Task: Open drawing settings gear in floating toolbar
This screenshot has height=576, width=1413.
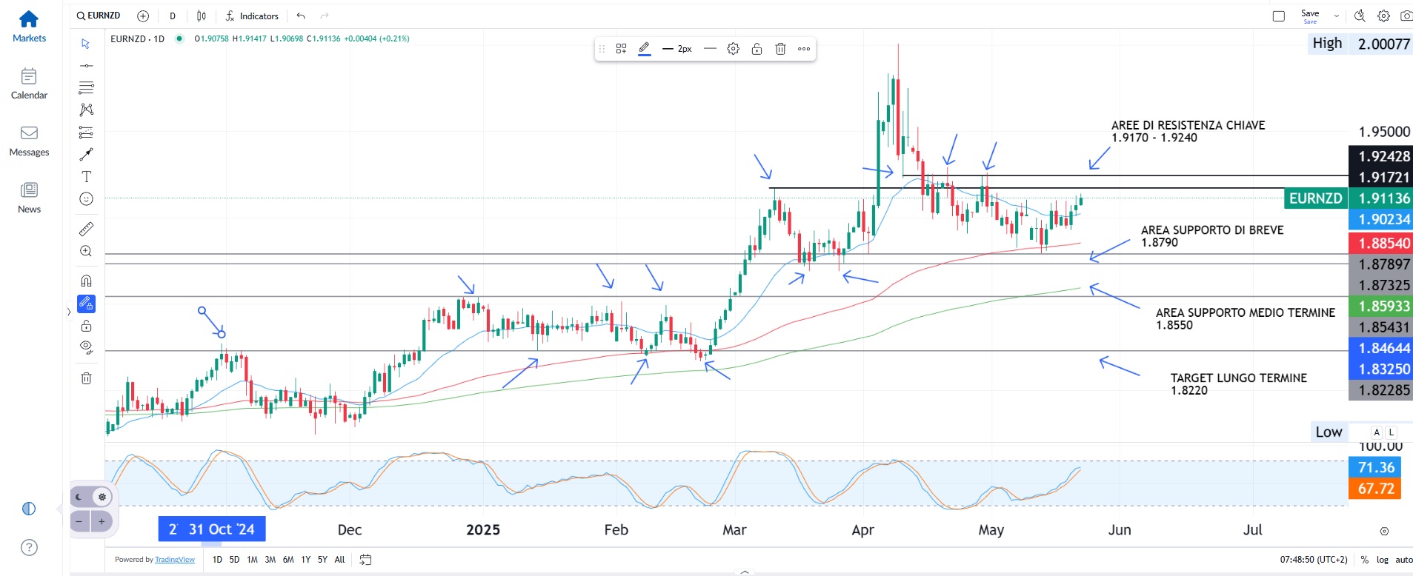Action: pos(733,49)
